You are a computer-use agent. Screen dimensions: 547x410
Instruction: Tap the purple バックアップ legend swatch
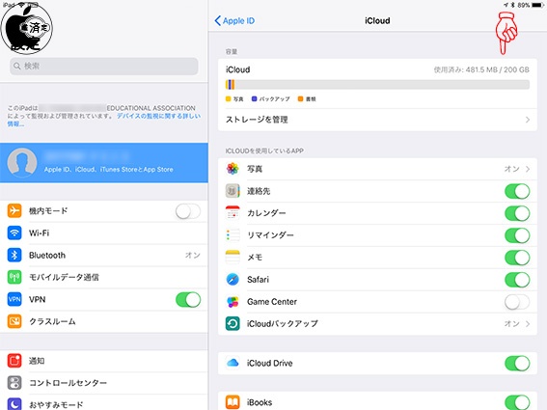254,98
